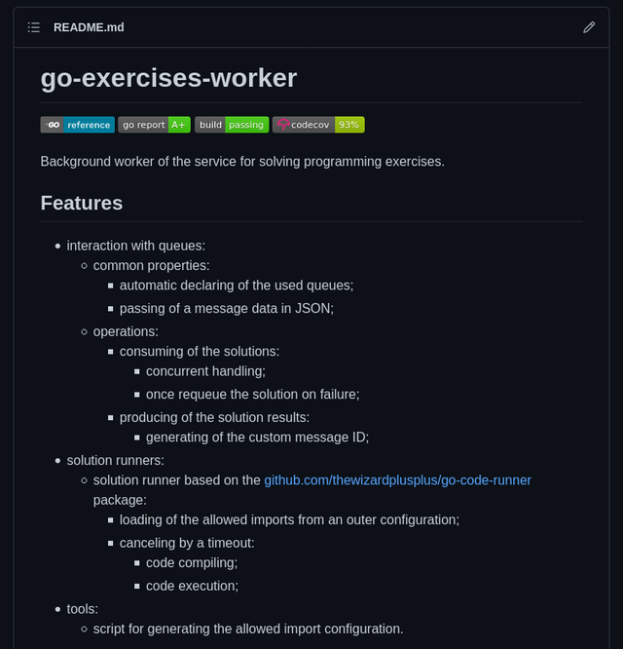Screen dimensions: 623x649
Task: Click the Go gopher logo on badge
Action: click(53, 125)
